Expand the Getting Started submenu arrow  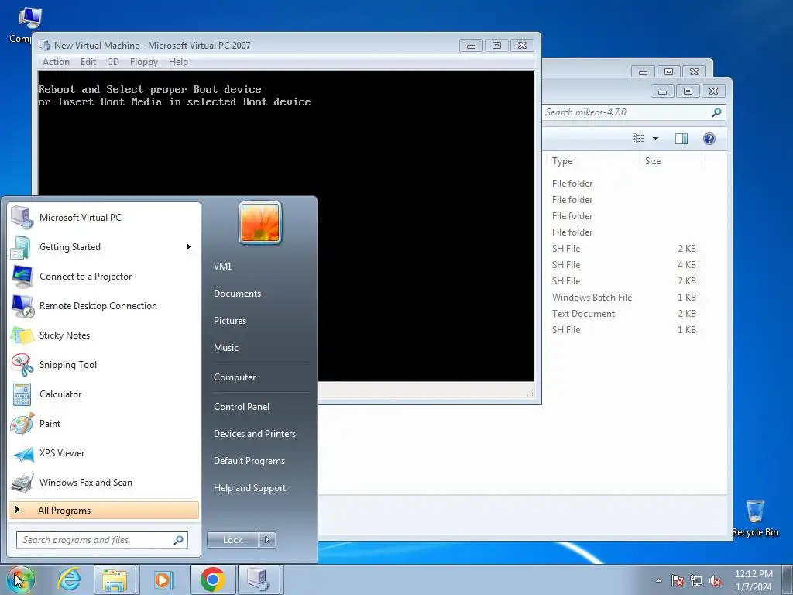[189, 247]
